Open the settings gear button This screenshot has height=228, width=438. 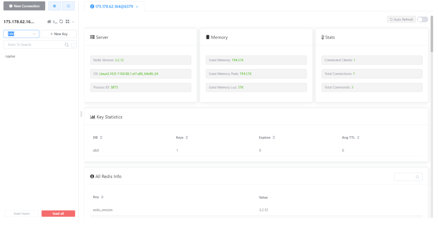[55, 6]
